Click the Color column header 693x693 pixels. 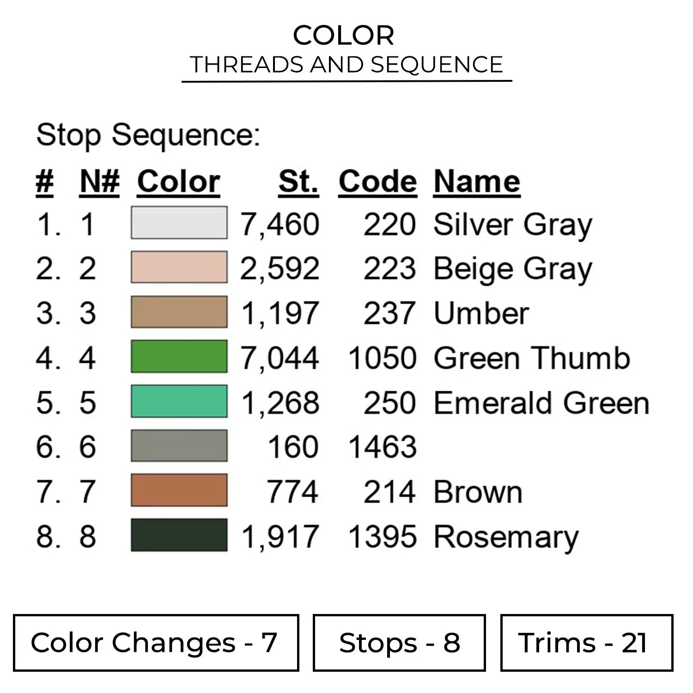178,182
